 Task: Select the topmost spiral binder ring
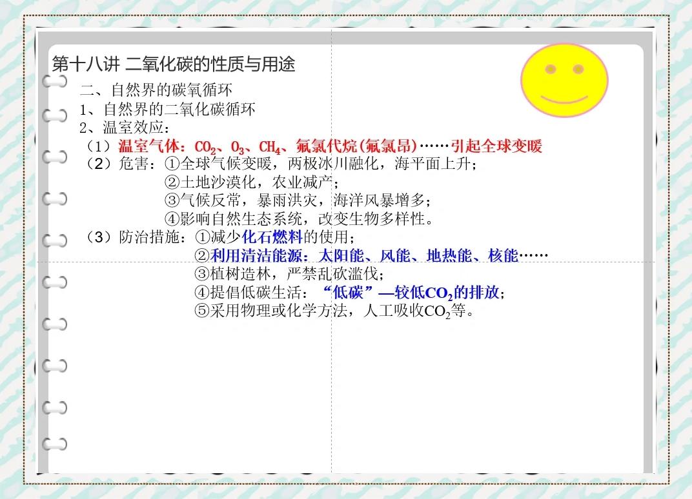[x=54, y=82]
